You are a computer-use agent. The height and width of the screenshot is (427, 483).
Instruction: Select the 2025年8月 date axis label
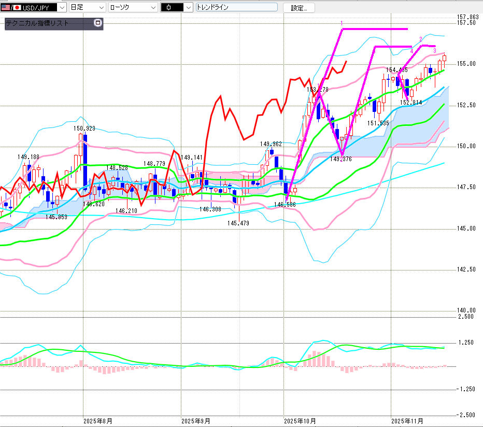pyautogui.click(x=98, y=421)
